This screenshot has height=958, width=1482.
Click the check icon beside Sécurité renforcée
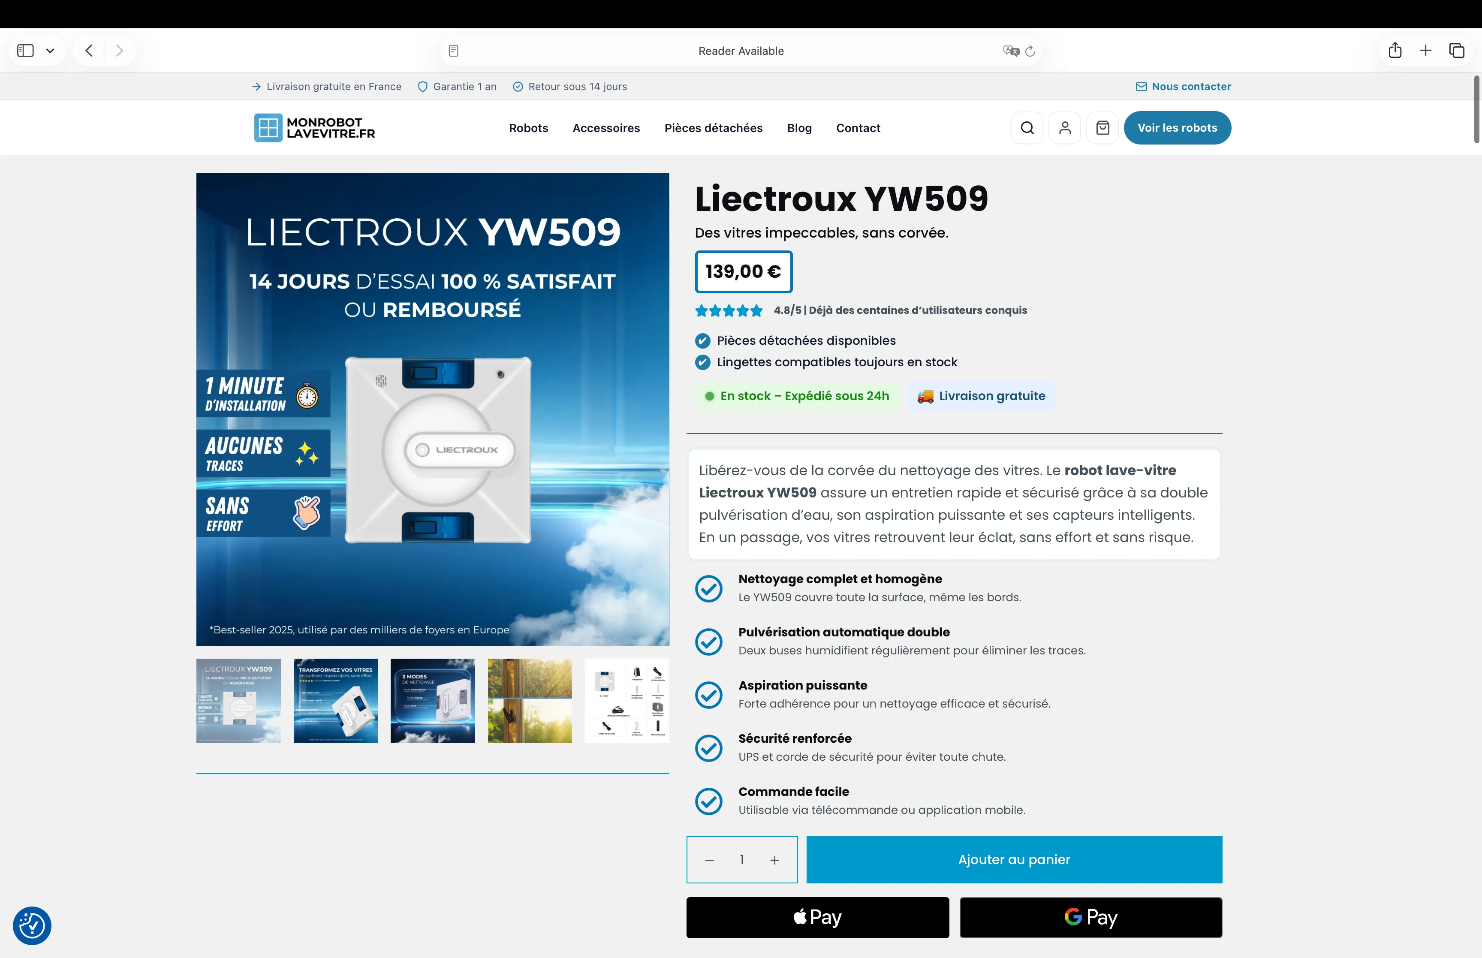coord(708,748)
